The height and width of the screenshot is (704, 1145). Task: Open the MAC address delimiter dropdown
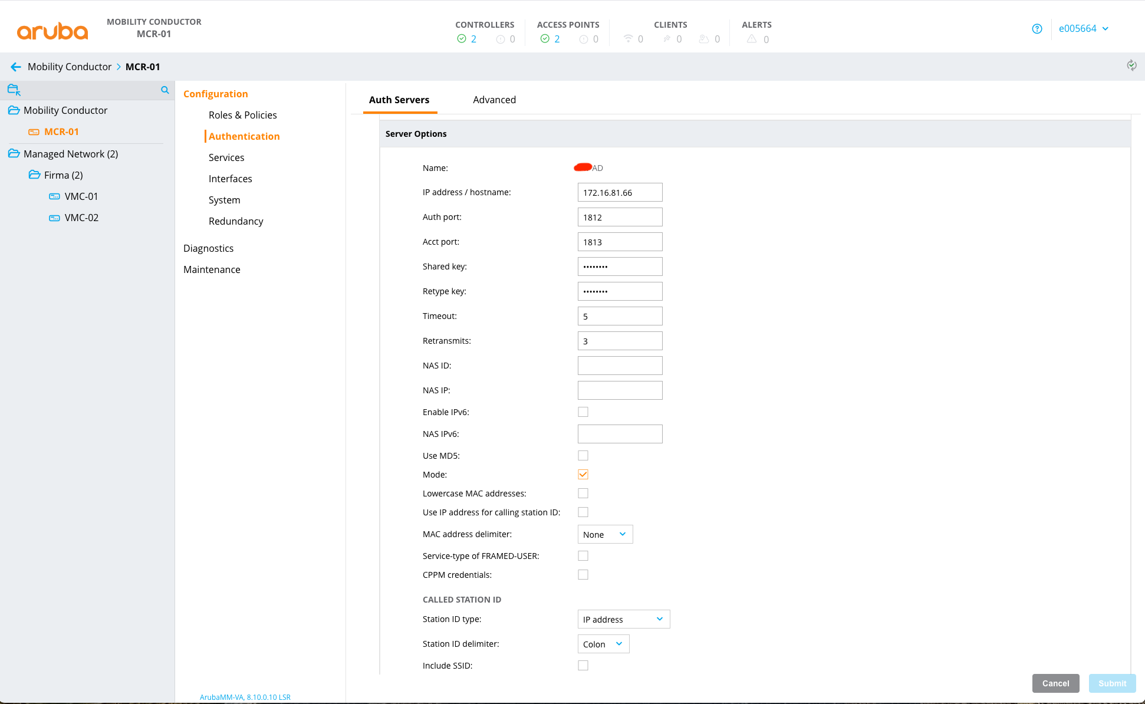pos(605,534)
